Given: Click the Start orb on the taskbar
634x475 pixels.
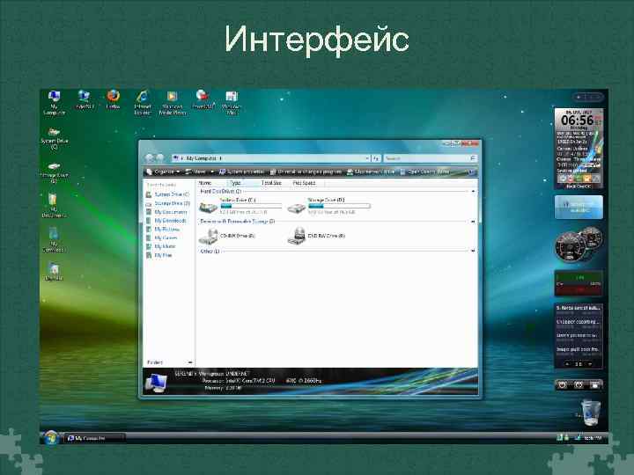Looking at the screenshot, I should 51,437.
